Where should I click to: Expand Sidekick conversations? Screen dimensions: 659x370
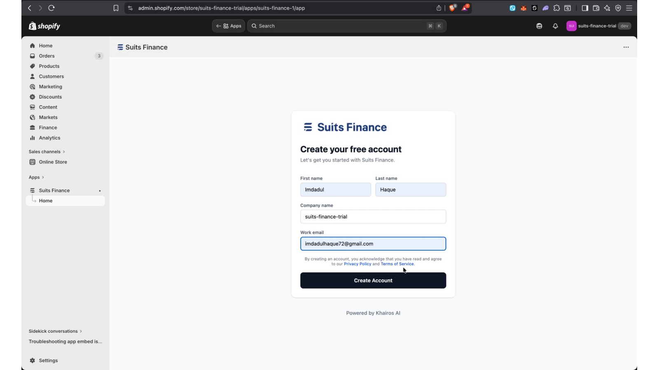[55, 331]
